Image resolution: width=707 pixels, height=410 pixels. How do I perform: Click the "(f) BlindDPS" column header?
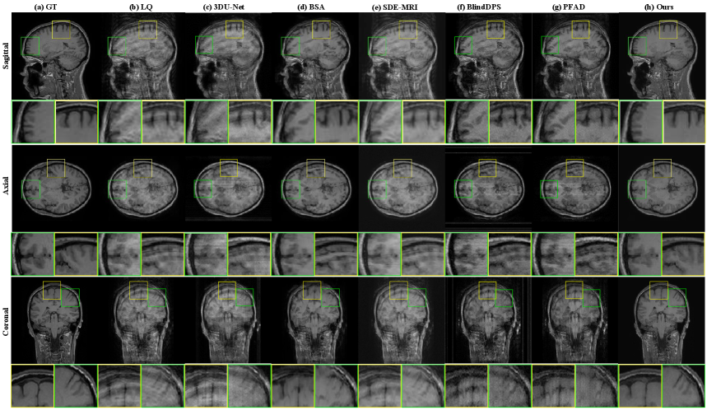click(x=488, y=6)
